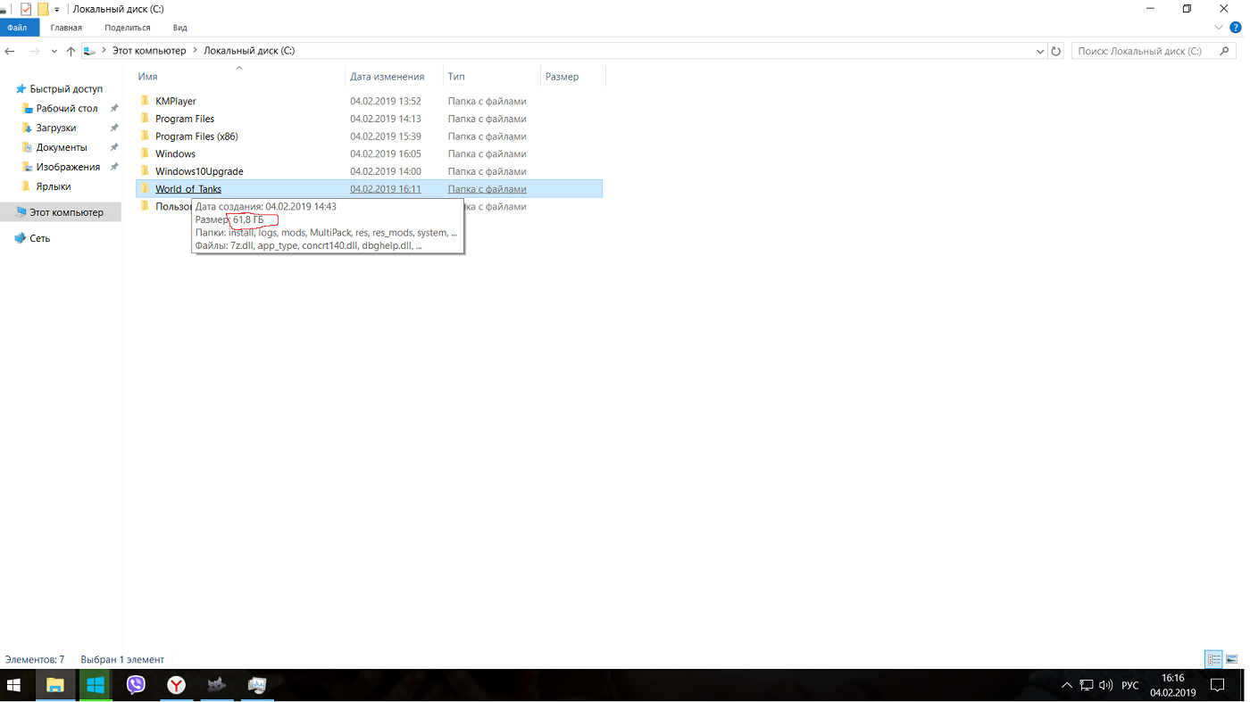Open Customize Quick Access Toolbar dropdown

tap(57, 9)
